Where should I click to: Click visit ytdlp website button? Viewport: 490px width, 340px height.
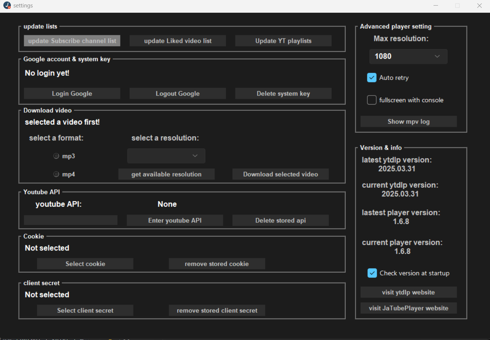pos(408,292)
